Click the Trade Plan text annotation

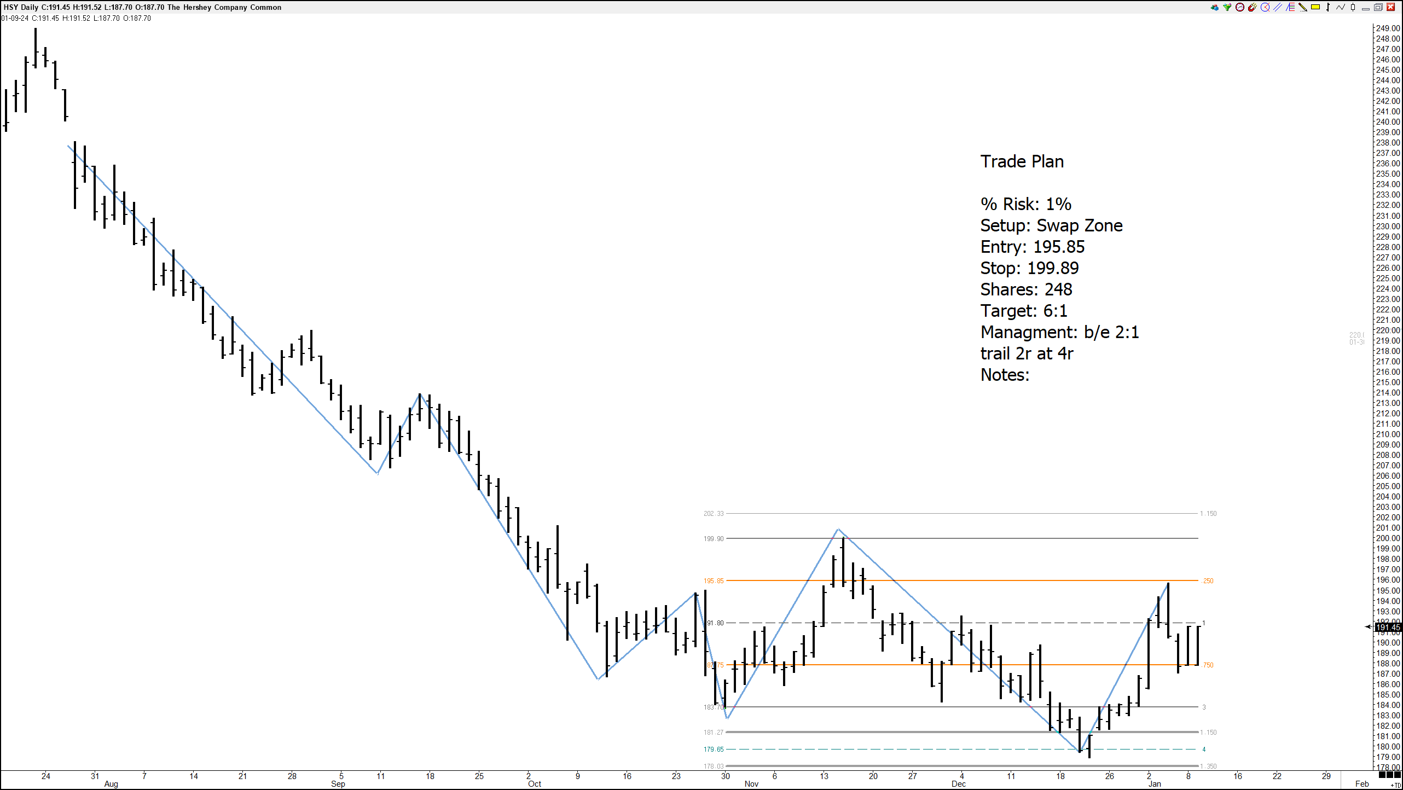pyautogui.click(x=1022, y=162)
